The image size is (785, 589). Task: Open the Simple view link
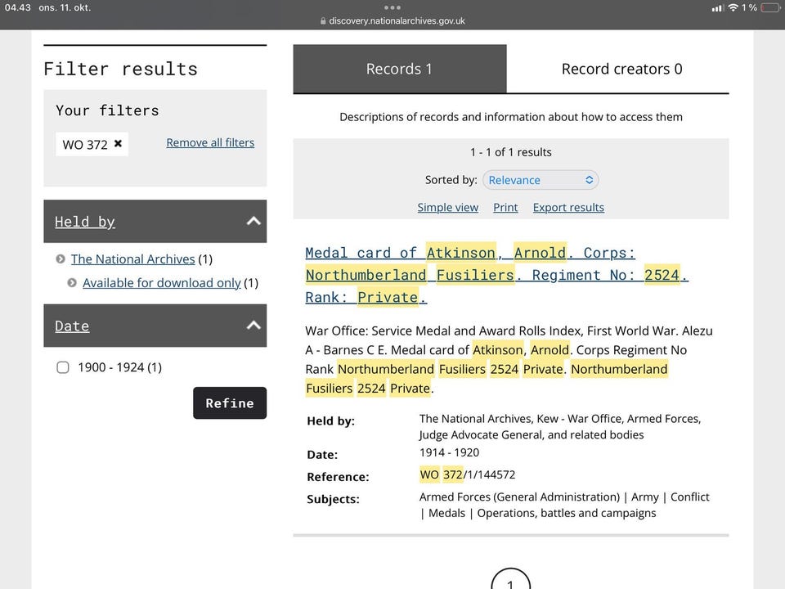pos(447,208)
